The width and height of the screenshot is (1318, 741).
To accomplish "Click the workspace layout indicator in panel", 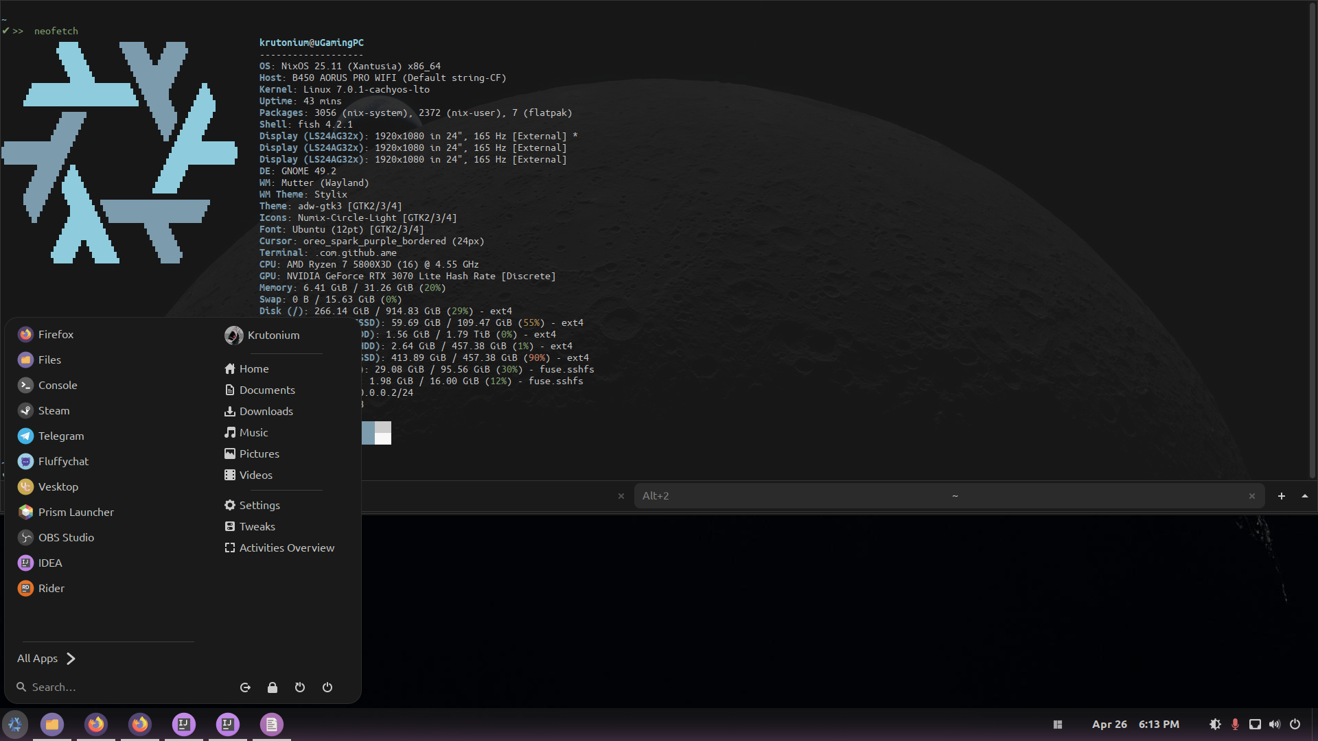I will tap(1058, 725).
